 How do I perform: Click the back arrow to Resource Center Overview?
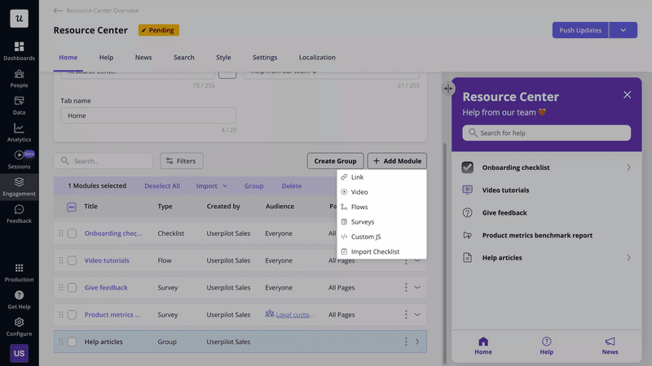[58, 11]
